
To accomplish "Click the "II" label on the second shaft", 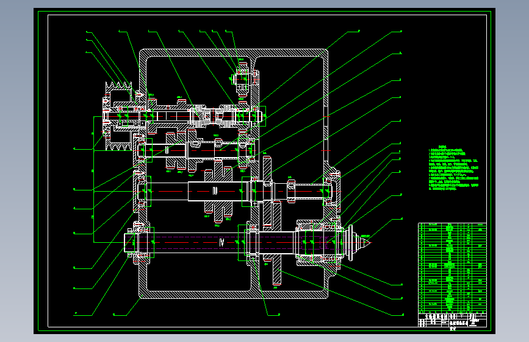I will 167,150.
